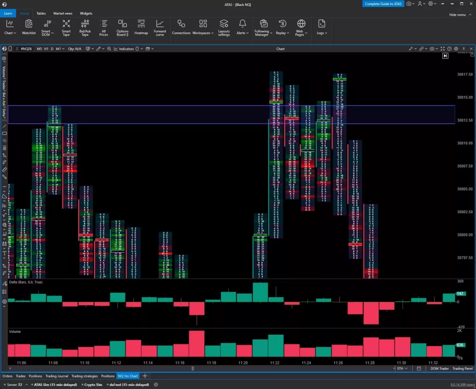Open the Watchlist panel
Image resolution: width=476 pixels, height=389 pixels.
[29, 27]
